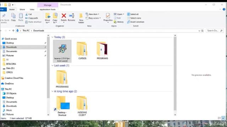Collapse the Today group

pos(52,37)
